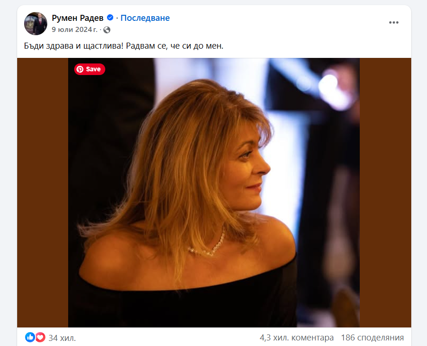Click the red heart reaction icon
The height and width of the screenshot is (346, 427).
click(40, 337)
